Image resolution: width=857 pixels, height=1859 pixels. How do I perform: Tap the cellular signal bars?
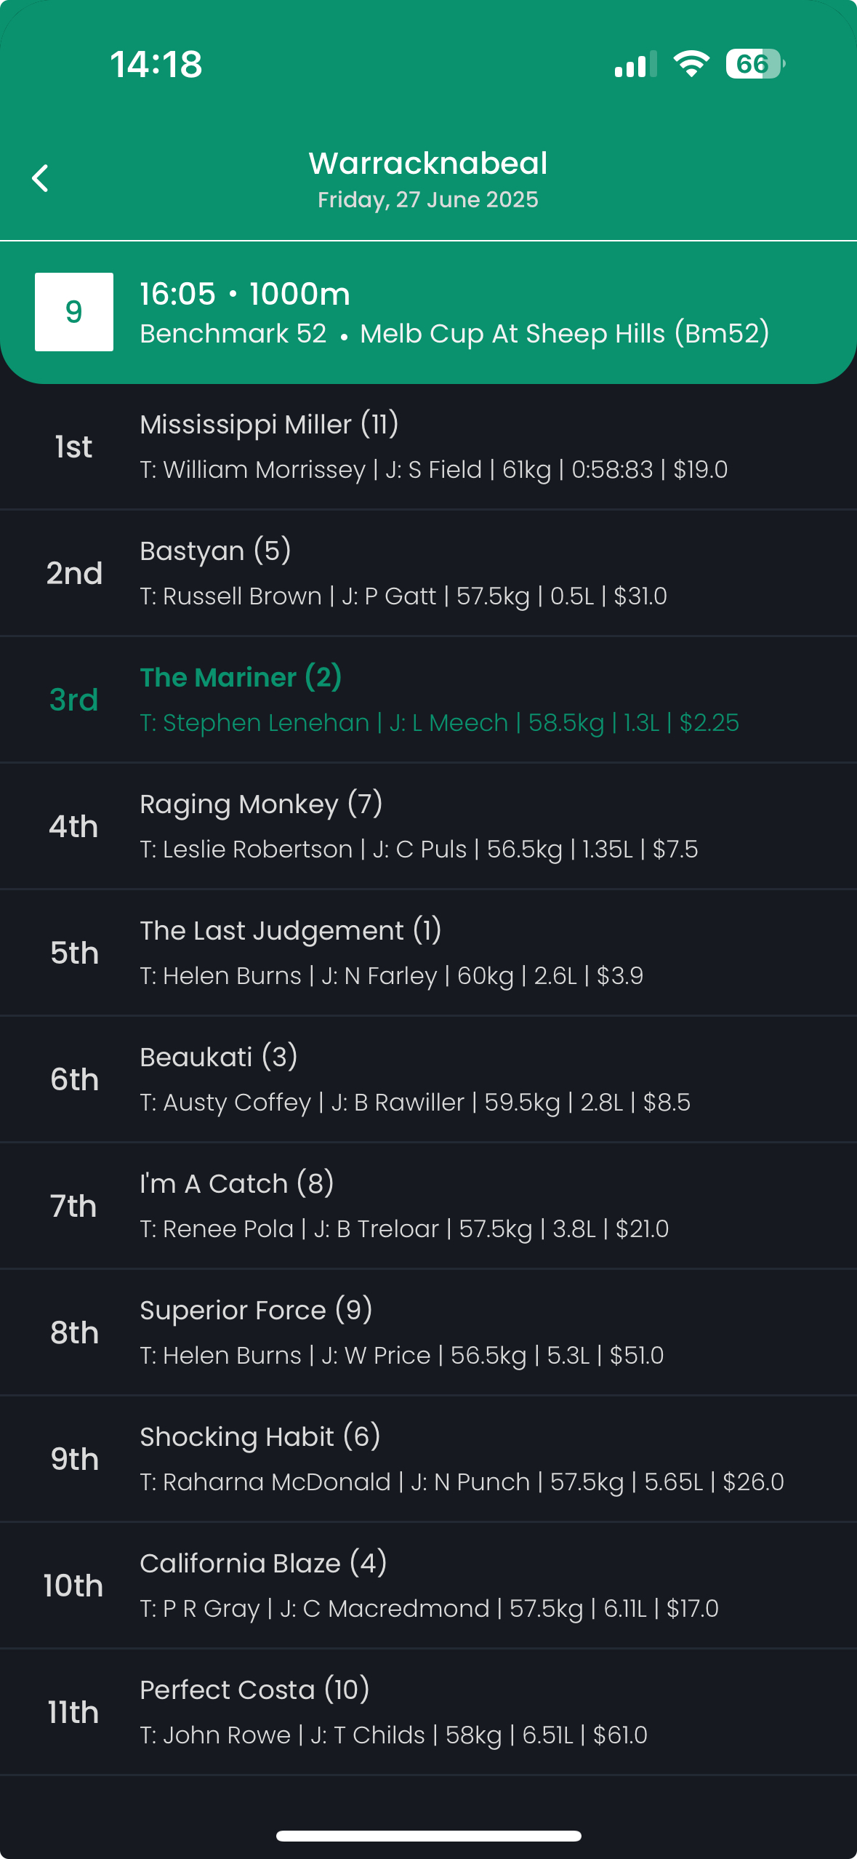635,65
